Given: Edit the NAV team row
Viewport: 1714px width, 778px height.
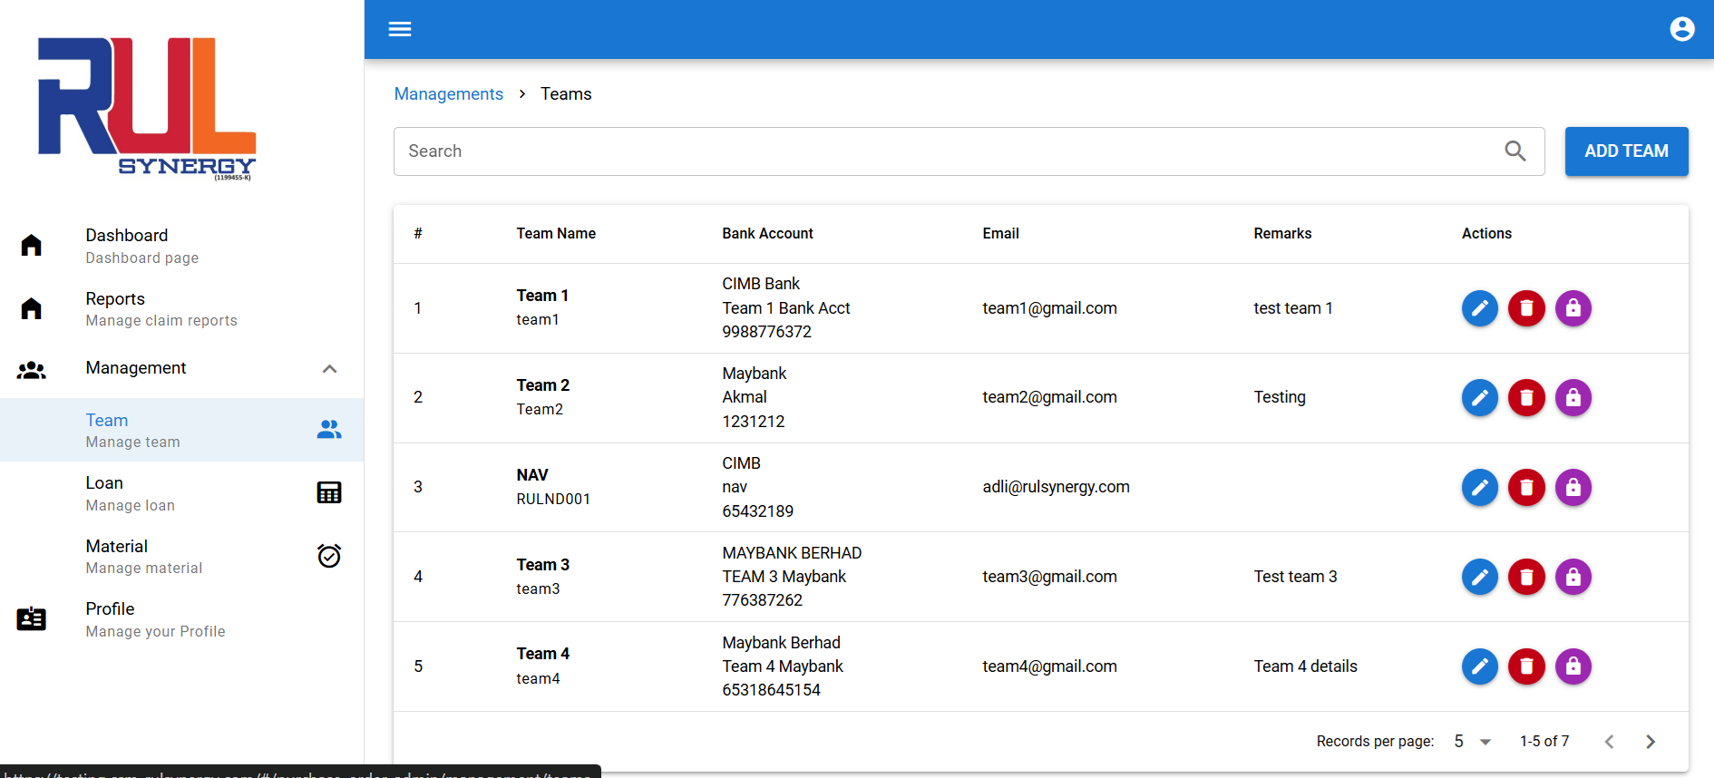Looking at the screenshot, I should click(x=1480, y=487).
